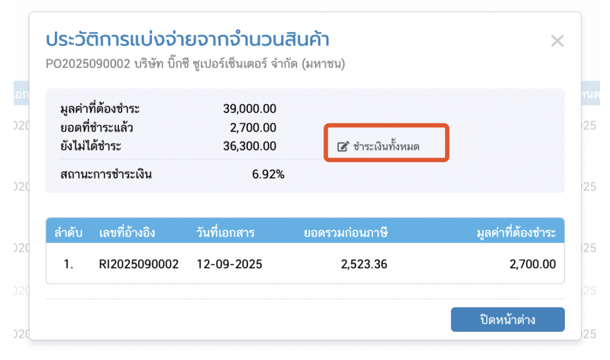Click the วันที่เอกสาร column header
Viewport: 610px width, 360px height.
point(225,232)
